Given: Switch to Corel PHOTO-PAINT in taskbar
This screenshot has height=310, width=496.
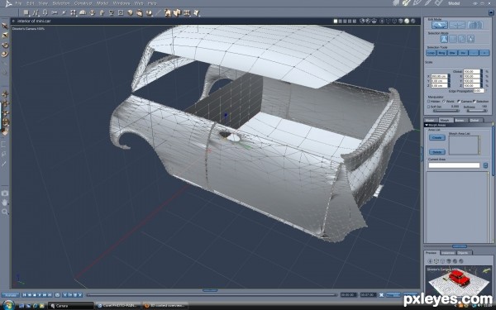Looking at the screenshot, I should tap(117, 306).
